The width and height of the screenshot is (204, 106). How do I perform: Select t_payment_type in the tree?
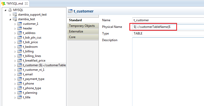point(34,79)
